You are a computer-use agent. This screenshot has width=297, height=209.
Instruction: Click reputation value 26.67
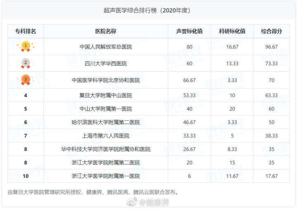click(x=189, y=149)
